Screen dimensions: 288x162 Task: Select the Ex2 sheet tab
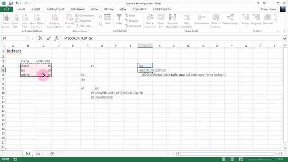[x=38, y=153]
